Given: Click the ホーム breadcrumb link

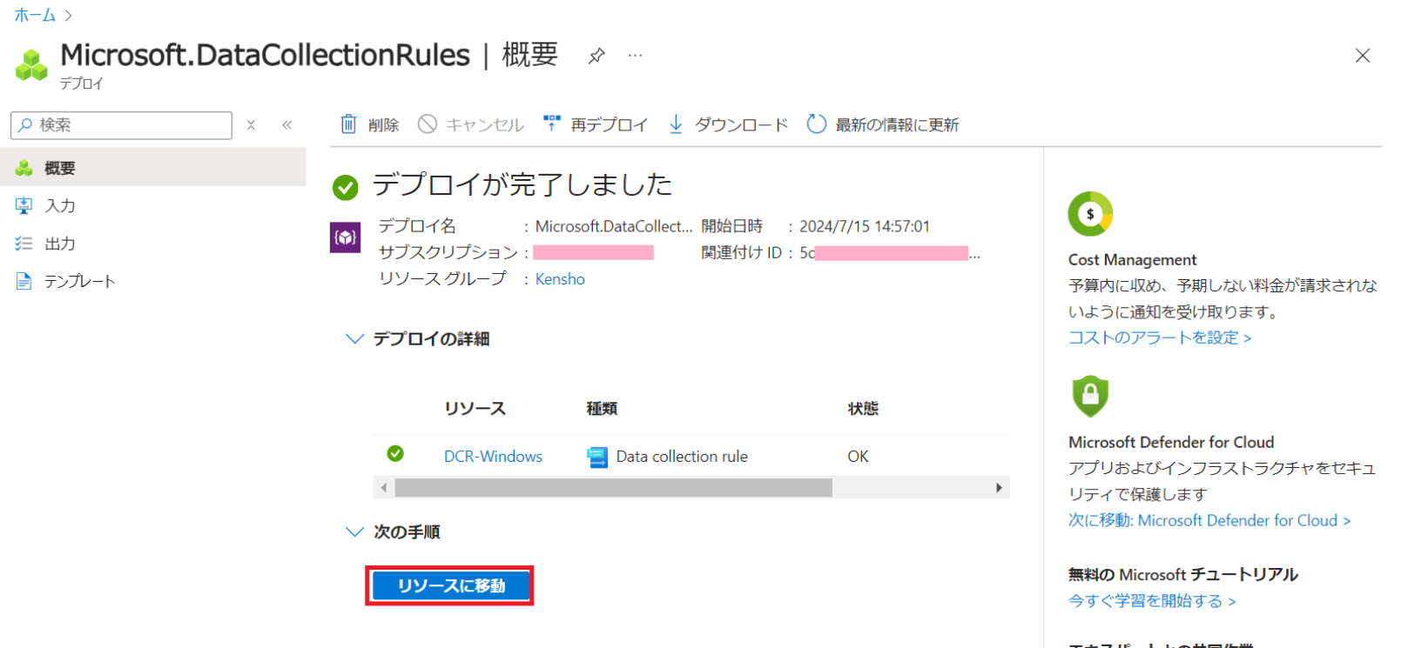Looking at the screenshot, I should pos(35,15).
